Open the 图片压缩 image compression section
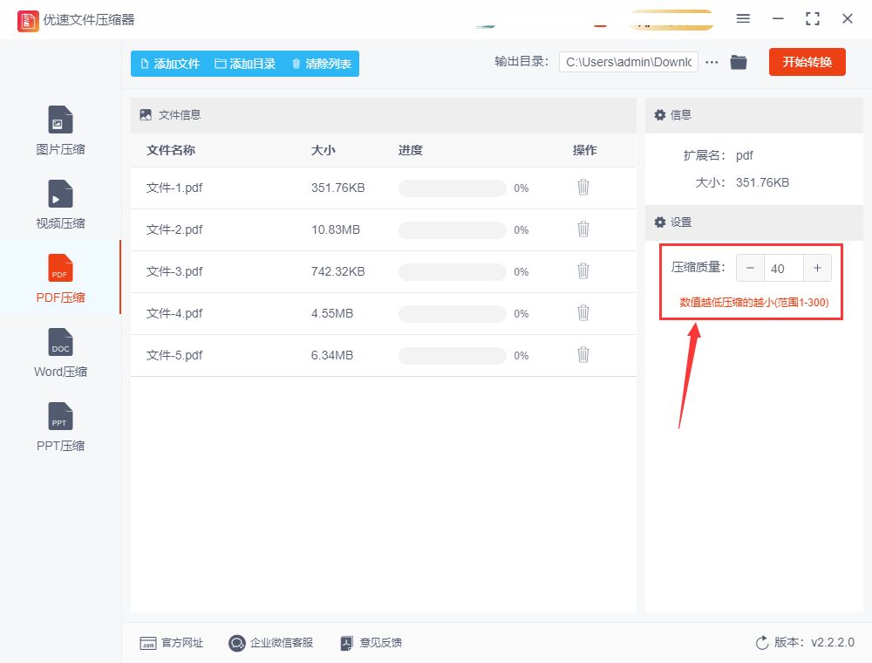872x663 pixels. tap(60, 130)
